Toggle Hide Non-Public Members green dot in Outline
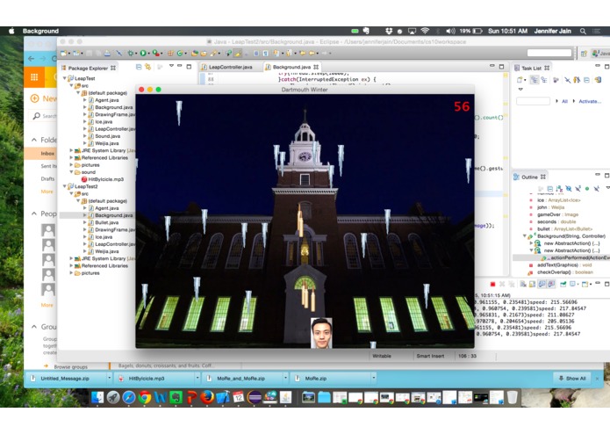This screenshot has height=434, width=610. click(x=587, y=189)
